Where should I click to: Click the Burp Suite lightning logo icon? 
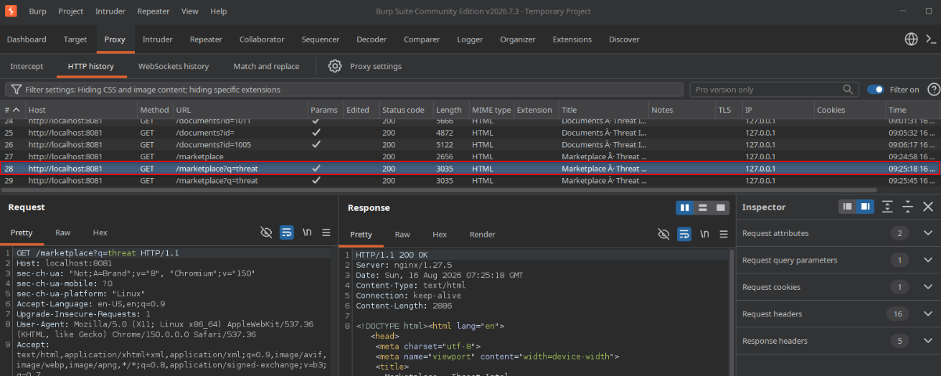(x=11, y=11)
